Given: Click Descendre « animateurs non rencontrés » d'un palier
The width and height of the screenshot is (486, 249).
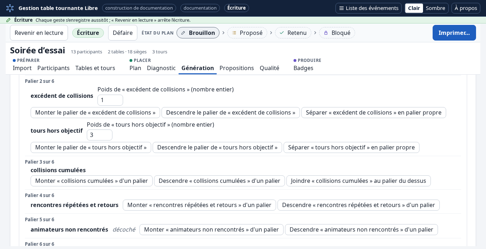Looking at the screenshot, I should [x=361, y=229].
